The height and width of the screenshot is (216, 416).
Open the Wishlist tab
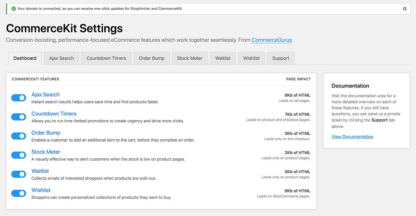coord(252,58)
